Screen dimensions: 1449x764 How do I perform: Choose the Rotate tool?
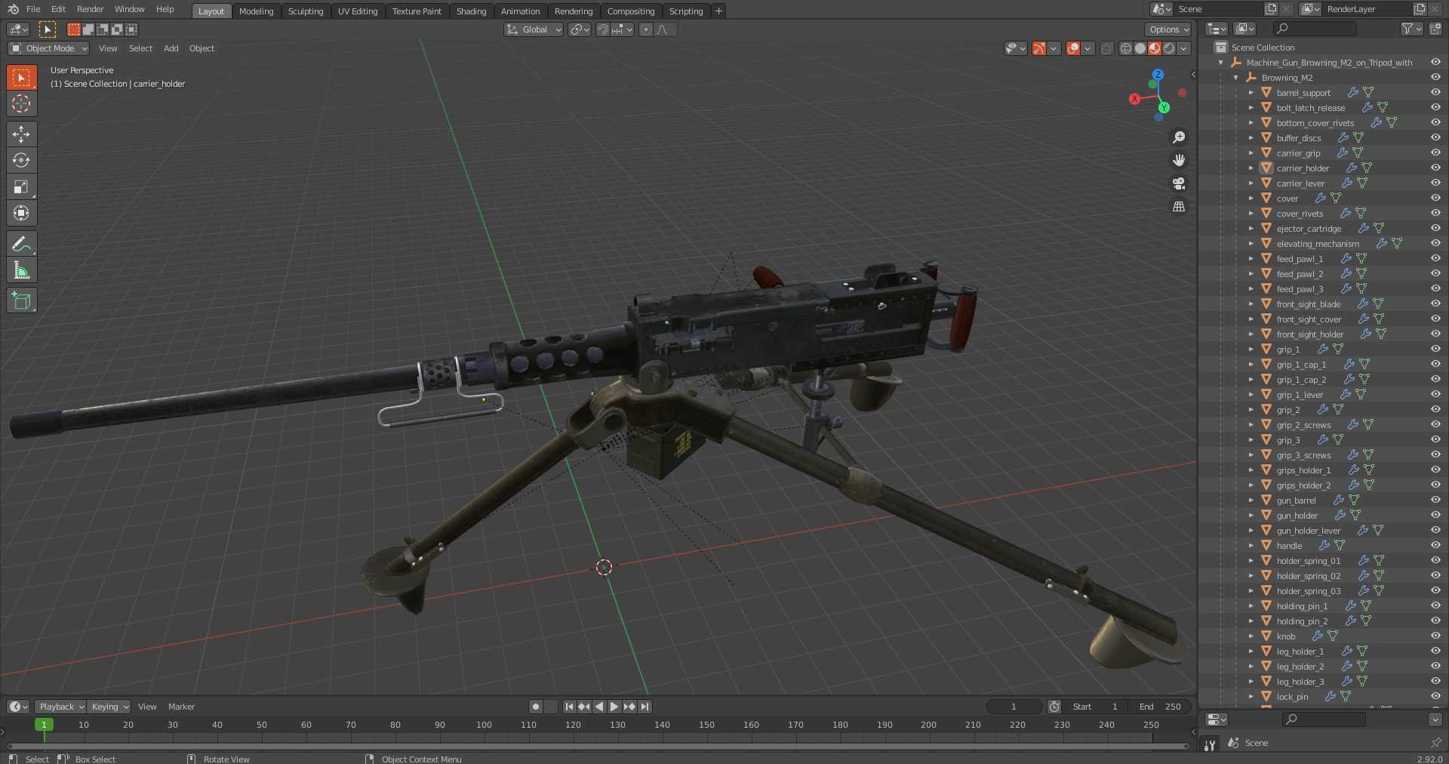click(21, 160)
